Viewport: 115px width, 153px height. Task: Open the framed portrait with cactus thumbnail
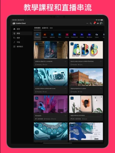point(86,104)
